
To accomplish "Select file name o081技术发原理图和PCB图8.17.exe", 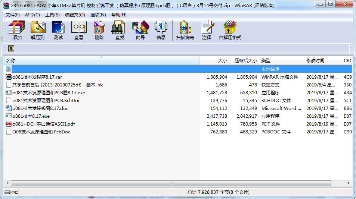I will [49, 92].
